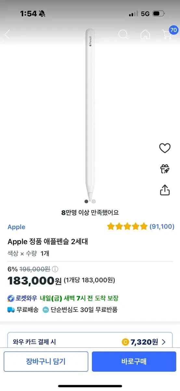Screen dimensions: 180x391
Task: Select the second image page dot
Action: coord(94,201)
